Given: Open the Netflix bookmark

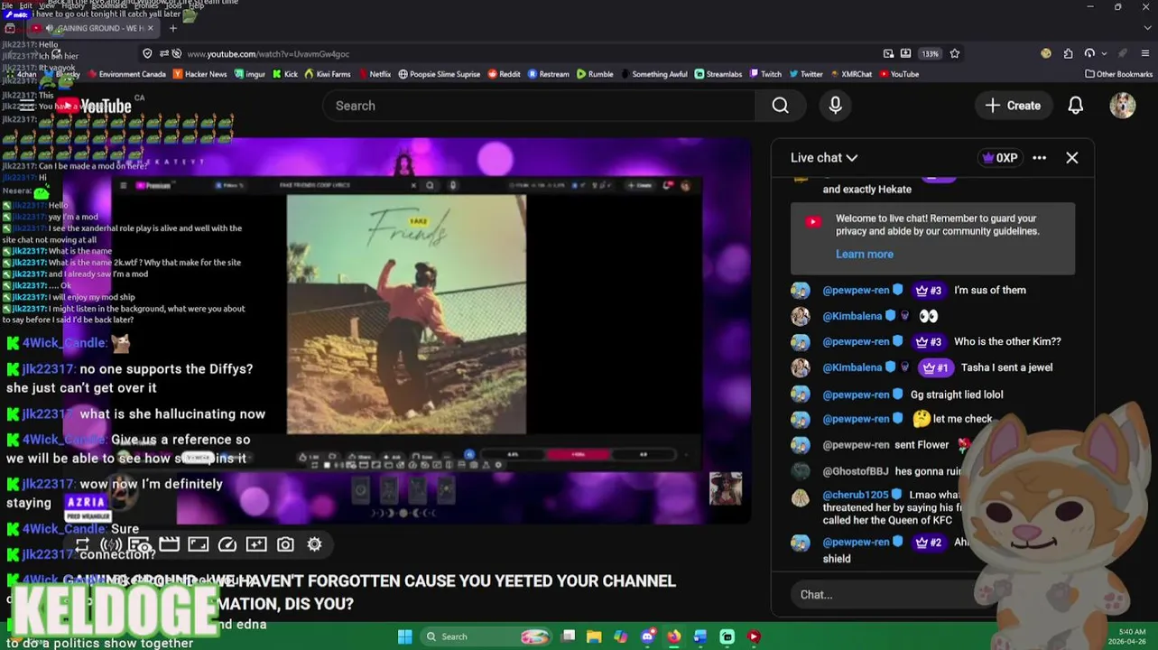Looking at the screenshot, I should pos(374,74).
